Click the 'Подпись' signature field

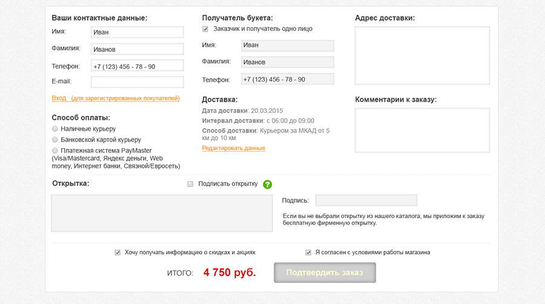click(366, 201)
